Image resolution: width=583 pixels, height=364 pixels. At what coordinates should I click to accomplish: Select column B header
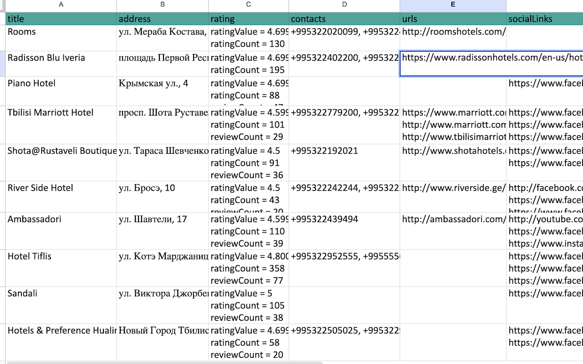163,5
